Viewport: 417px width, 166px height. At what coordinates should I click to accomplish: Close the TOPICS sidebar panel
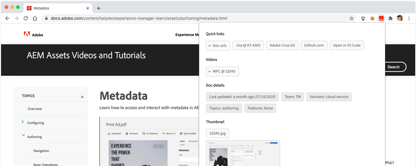pyautogui.click(x=82, y=97)
